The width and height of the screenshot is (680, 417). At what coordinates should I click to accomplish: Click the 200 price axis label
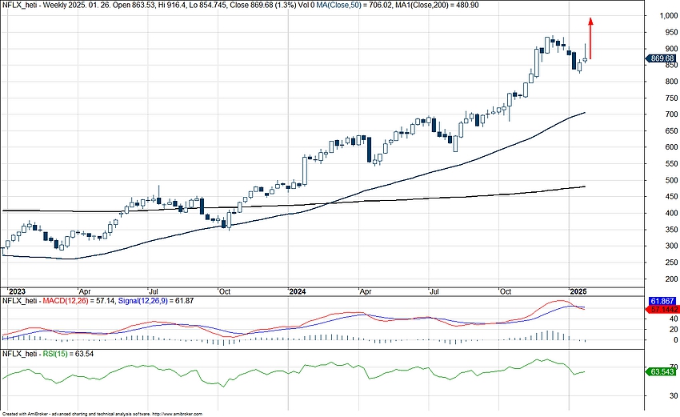click(672, 279)
